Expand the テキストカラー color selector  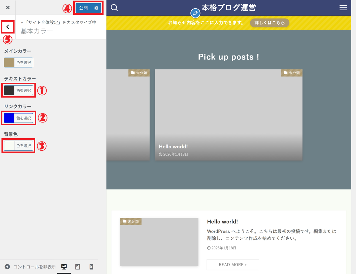[x=18, y=90]
